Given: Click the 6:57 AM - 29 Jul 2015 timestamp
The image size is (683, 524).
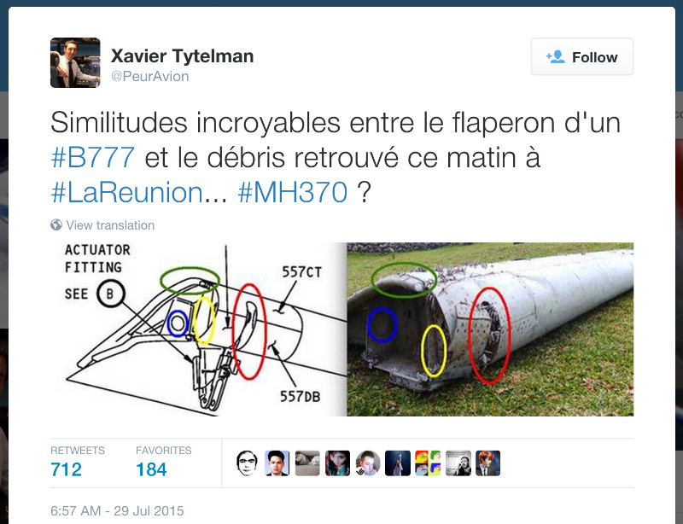Looking at the screenshot, I should [x=117, y=510].
